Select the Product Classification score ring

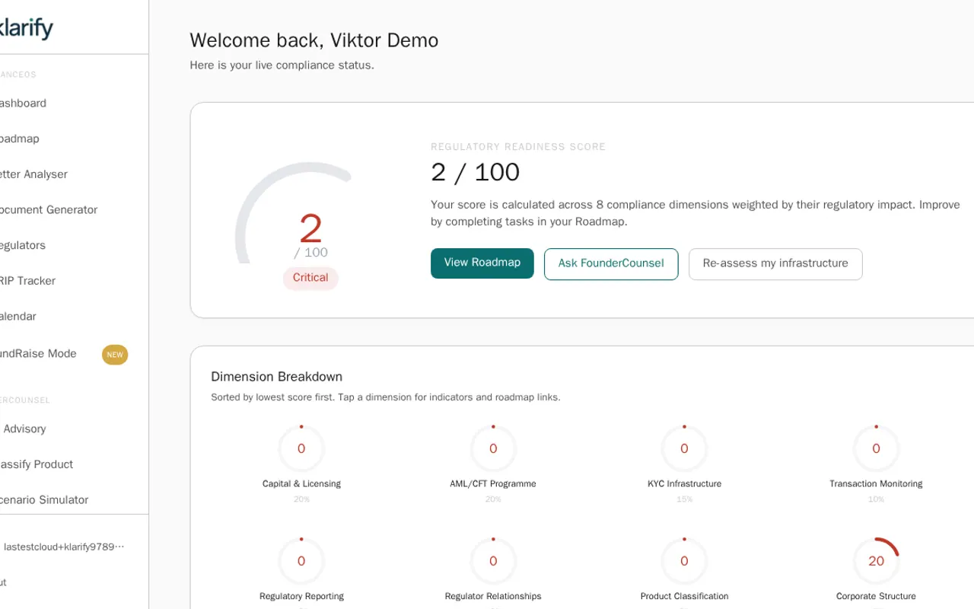pos(684,561)
